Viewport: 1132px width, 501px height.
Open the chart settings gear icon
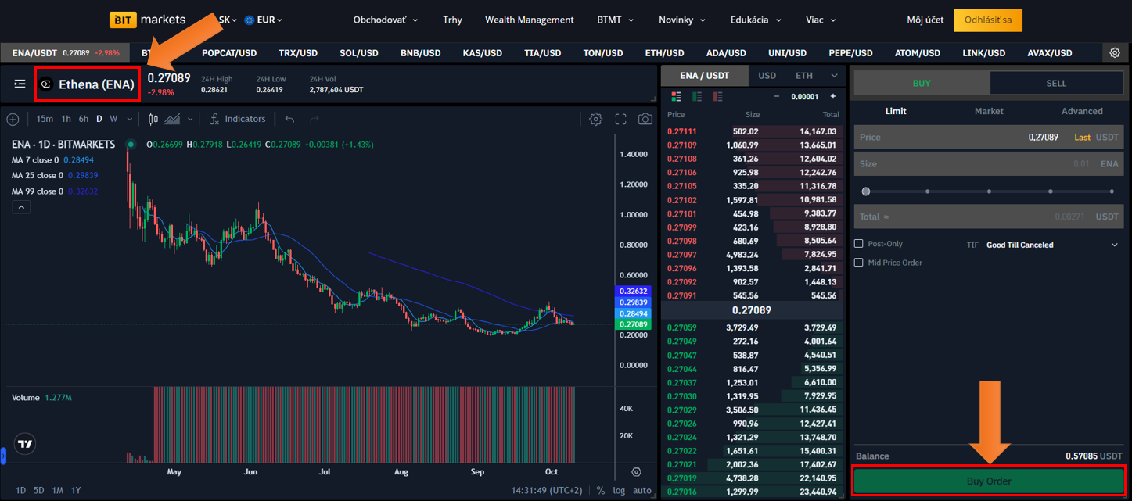coord(595,119)
